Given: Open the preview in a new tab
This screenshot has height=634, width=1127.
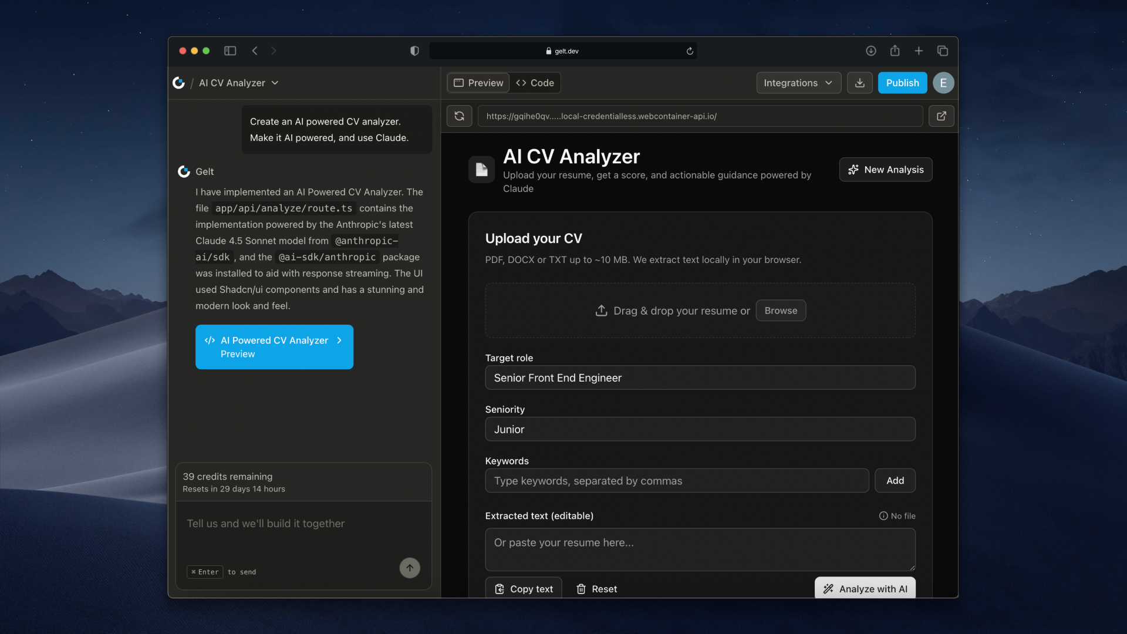Looking at the screenshot, I should click(x=941, y=116).
